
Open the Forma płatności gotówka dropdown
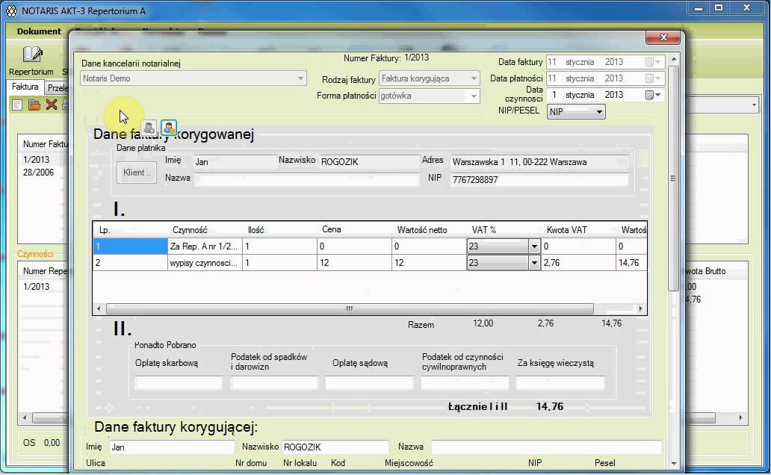point(473,96)
